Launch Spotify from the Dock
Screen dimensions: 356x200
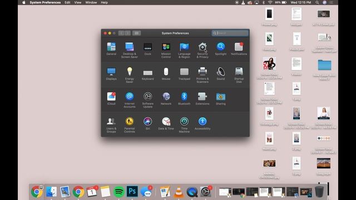click(118, 192)
